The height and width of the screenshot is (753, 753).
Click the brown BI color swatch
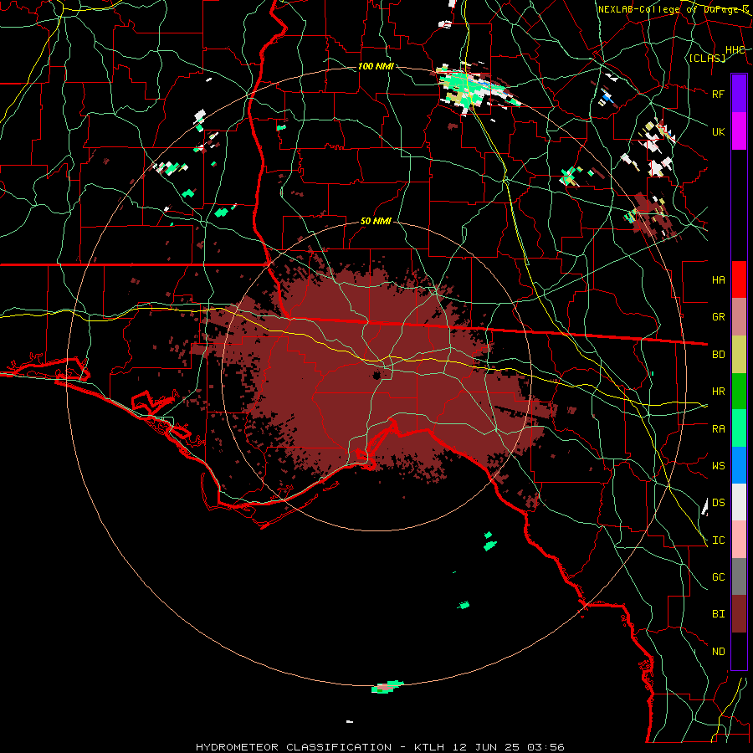point(739,614)
